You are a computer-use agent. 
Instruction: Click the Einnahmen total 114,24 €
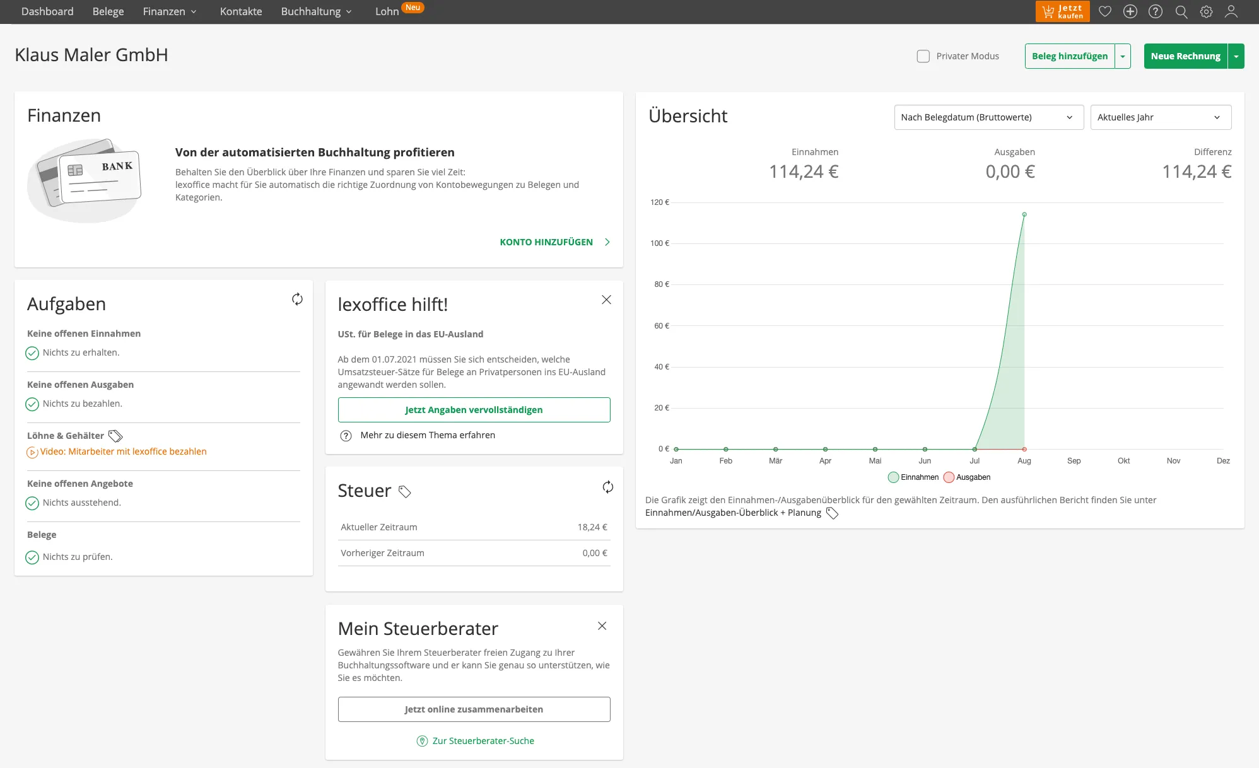point(804,172)
